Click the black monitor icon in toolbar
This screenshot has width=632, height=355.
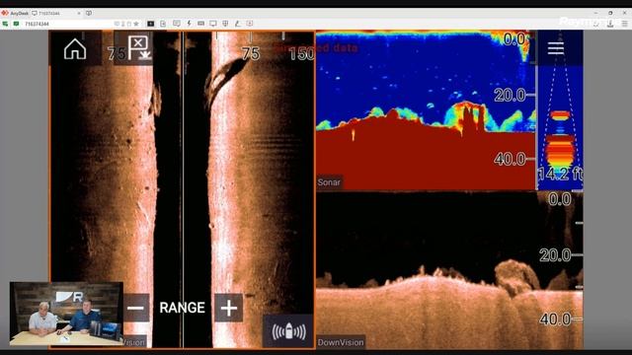(150, 24)
